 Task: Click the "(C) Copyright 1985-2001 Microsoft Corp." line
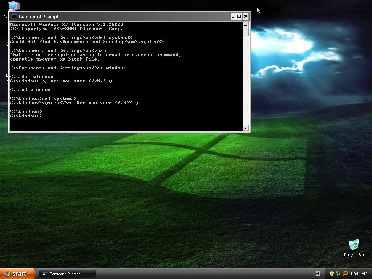tap(66, 29)
